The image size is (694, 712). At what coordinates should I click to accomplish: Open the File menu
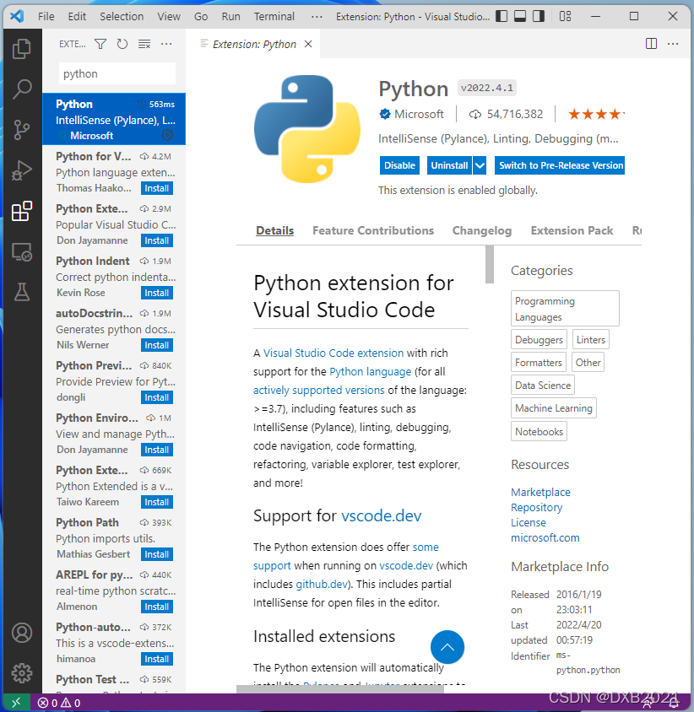46,17
